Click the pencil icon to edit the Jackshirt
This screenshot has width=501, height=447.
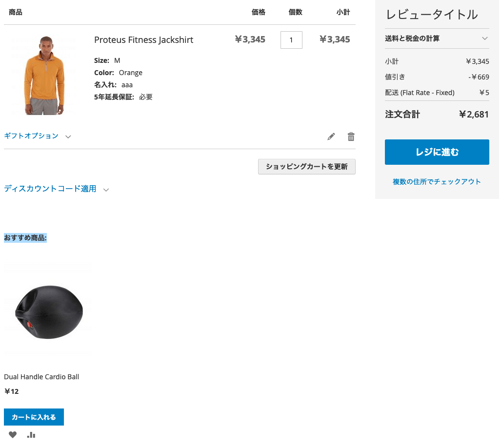pyautogui.click(x=331, y=136)
